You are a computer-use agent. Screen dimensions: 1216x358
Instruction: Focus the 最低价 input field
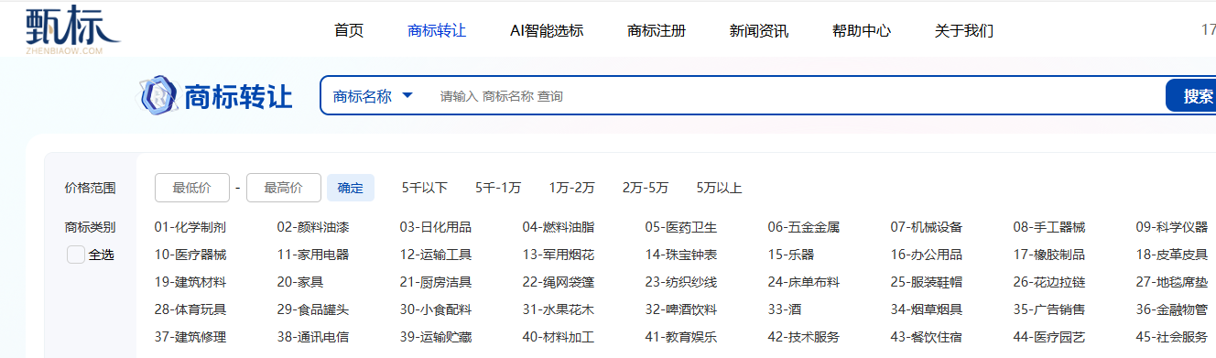[192, 188]
